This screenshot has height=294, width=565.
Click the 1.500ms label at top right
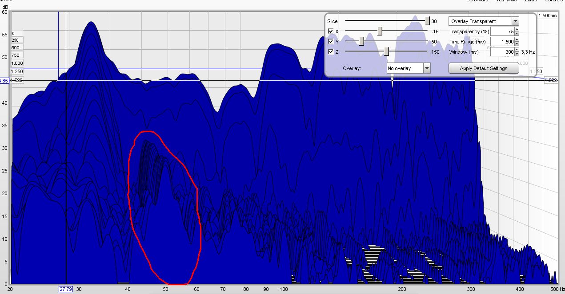tap(547, 16)
